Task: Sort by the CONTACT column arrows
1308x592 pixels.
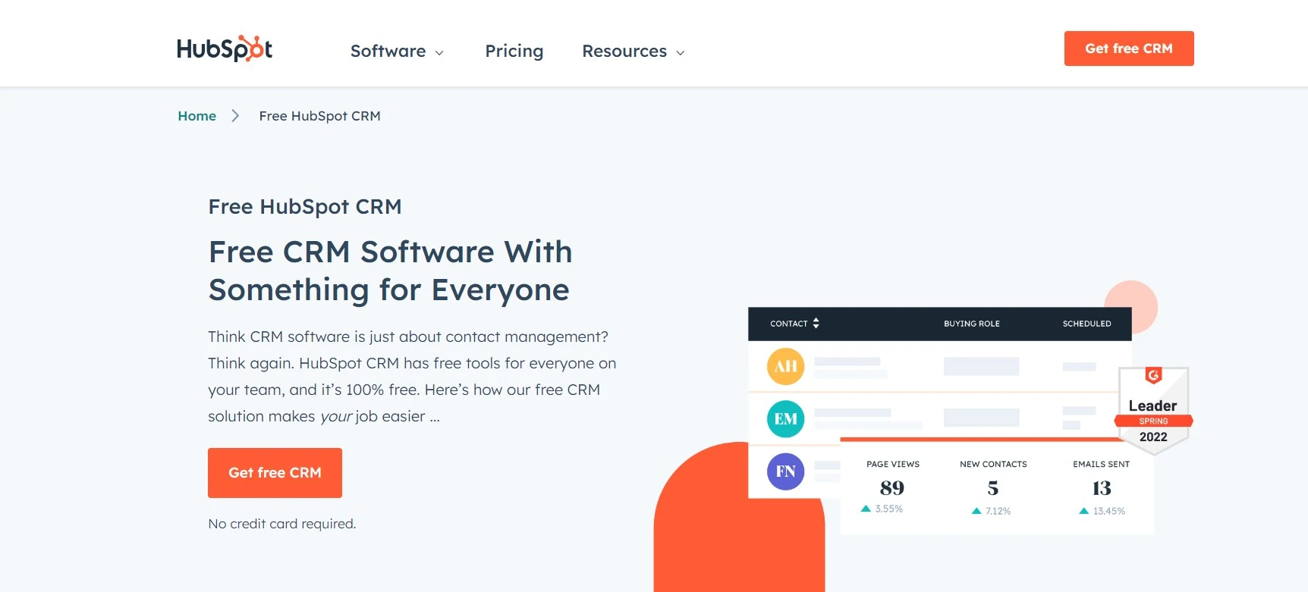Action: [816, 323]
